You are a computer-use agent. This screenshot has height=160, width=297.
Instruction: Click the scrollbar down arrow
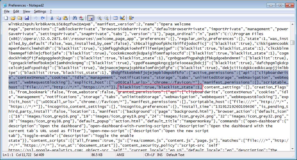point(292,149)
